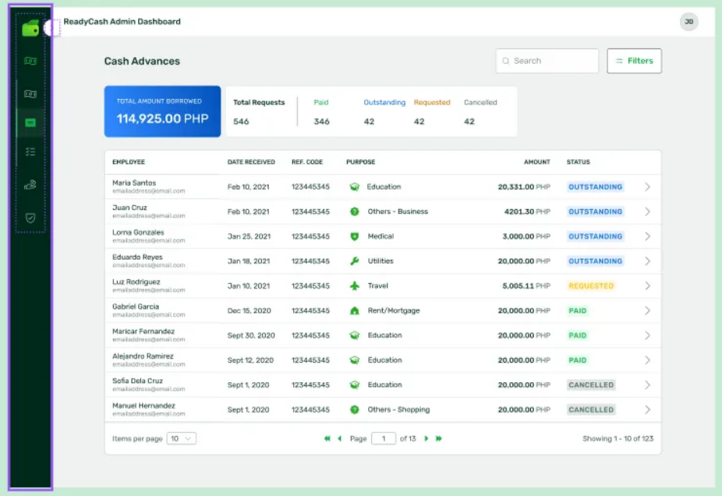Click Showing 1 - 10 of 123 text
Screen dimensions: 722x496
coord(618,439)
